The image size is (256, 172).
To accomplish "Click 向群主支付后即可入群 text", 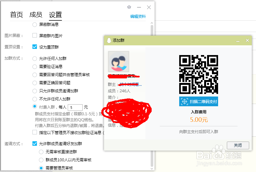I will click(x=199, y=132).
